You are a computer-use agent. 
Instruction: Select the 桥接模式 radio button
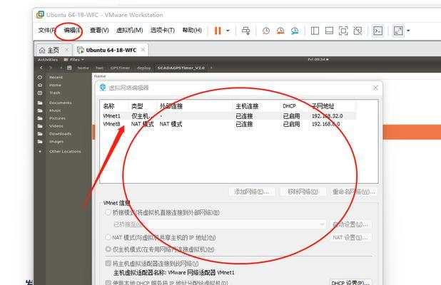[108, 212]
